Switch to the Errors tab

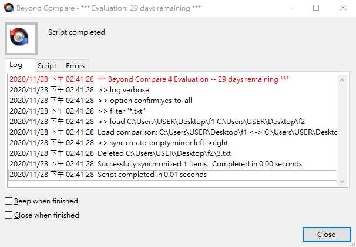coord(75,66)
